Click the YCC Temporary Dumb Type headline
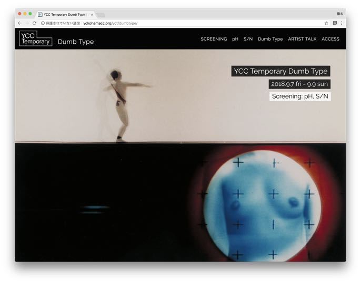The height and width of the screenshot is (283, 361). tap(280, 71)
